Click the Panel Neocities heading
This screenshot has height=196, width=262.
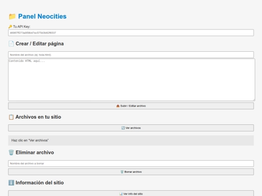[42, 16]
